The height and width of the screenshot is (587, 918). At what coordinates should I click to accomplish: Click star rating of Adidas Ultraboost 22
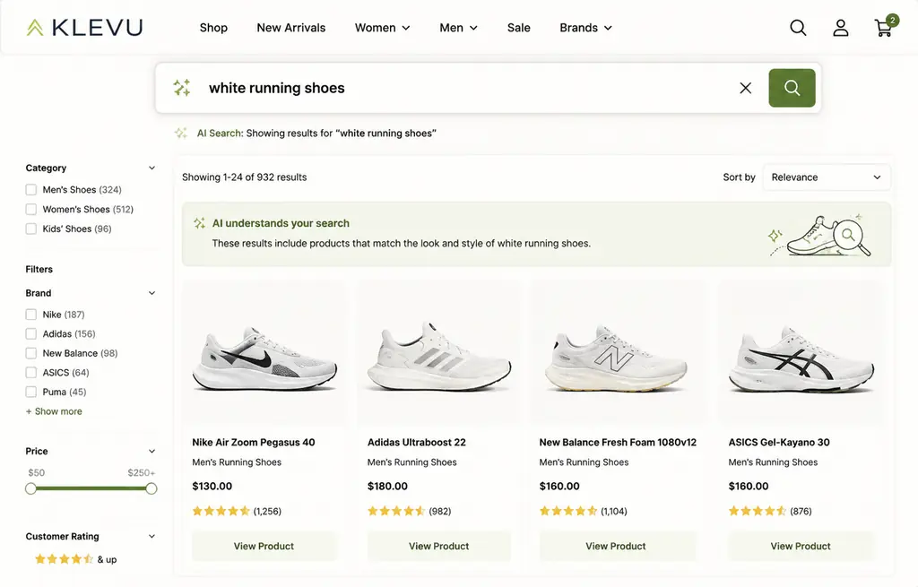coord(395,511)
